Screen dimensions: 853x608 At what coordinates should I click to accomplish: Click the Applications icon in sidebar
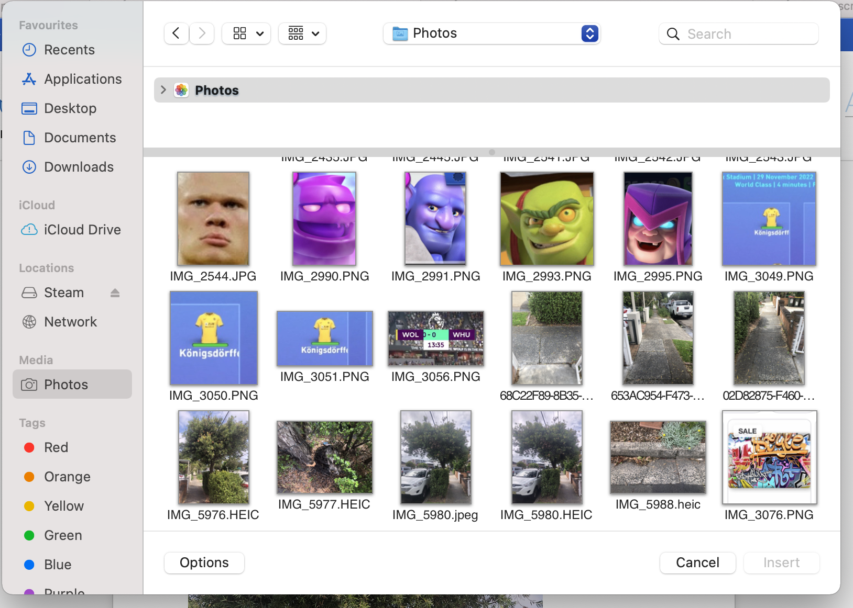pyautogui.click(x=29, y=79)
